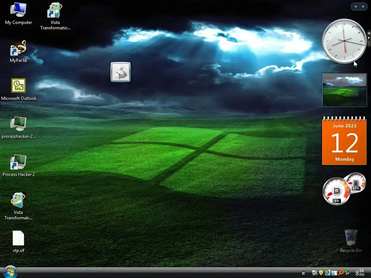This screenshot has width=371, height=278.
Task: Click the clock gadget drag handle
Action: tap(369, 43)
